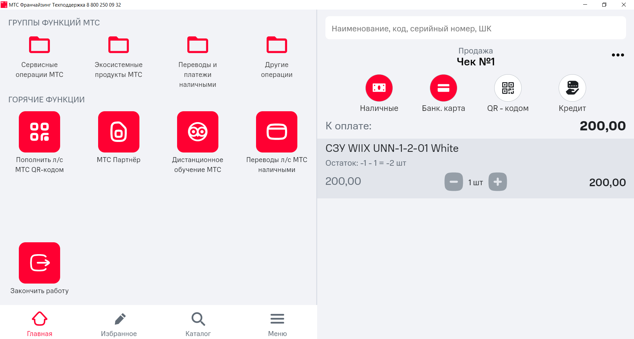
Task: Decrease item quantity with minus button
Action: click(x=454, y=182)
